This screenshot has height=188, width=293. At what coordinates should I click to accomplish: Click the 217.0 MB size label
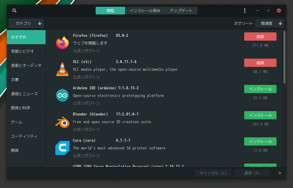point(260,45)
